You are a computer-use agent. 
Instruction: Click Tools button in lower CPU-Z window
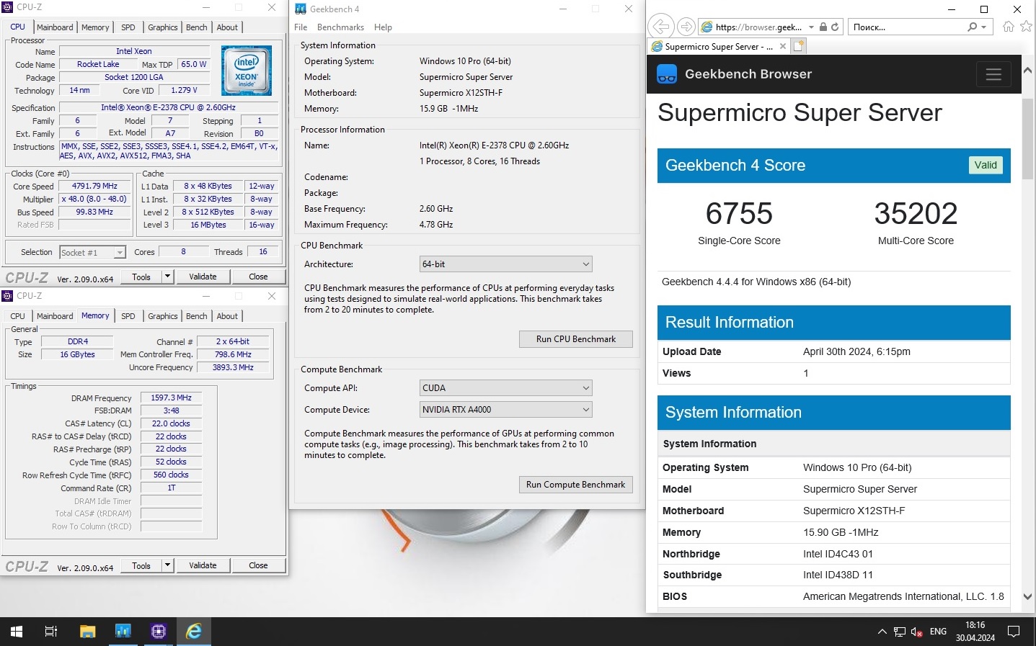pyautogui.click(x=141, y=565)
